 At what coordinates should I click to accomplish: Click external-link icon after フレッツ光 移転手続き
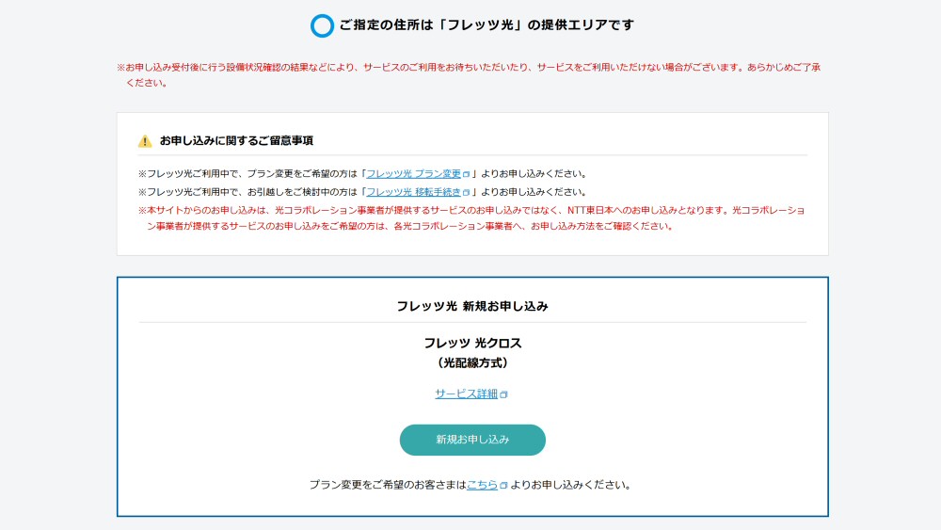point(466,192)
